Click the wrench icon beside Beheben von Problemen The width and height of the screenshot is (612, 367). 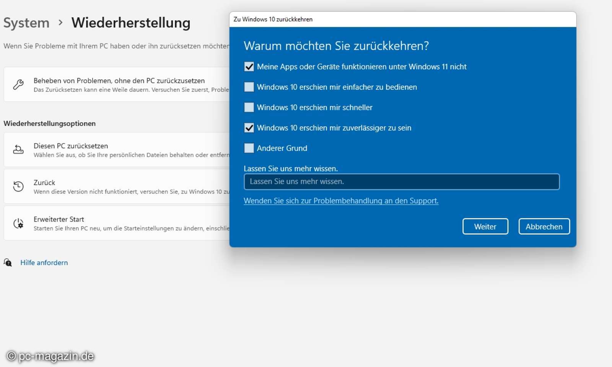point(18,84)
